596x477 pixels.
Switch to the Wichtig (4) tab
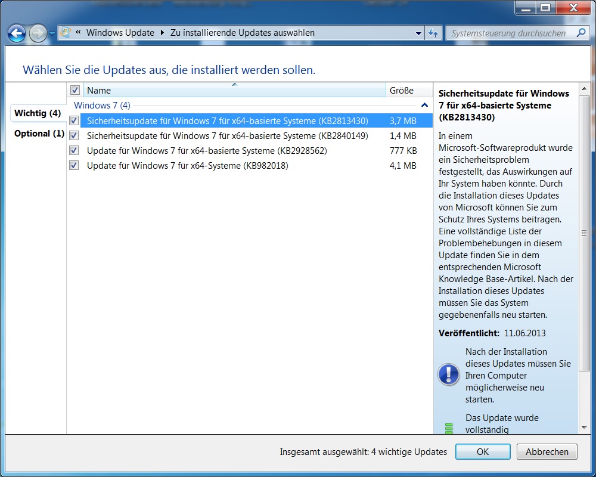tap(38, 113)
